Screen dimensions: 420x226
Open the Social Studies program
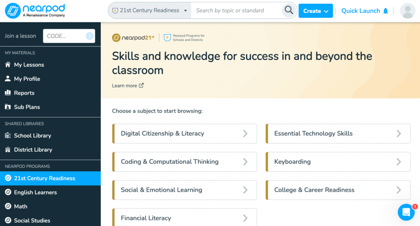pos(32,220)
